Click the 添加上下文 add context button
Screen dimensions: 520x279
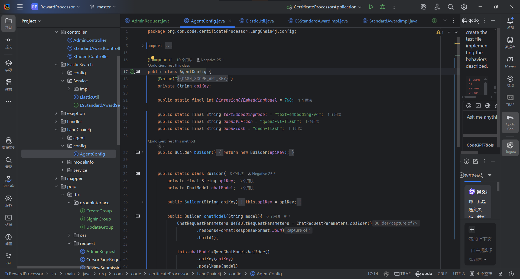pyautogui.click(x=480, y=239)
